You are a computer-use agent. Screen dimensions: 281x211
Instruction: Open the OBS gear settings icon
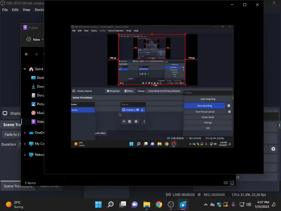coord(273,149)
